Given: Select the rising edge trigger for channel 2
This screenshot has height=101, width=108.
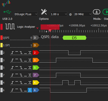Looking at the screenshot, I should coord(12,53).
